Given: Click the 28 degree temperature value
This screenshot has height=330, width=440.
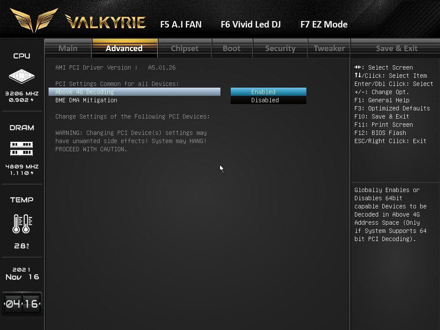Looking at the screenshot, I should pos(21,246).
